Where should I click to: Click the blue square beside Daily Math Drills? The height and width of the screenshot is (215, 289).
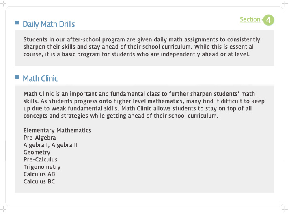17,23
